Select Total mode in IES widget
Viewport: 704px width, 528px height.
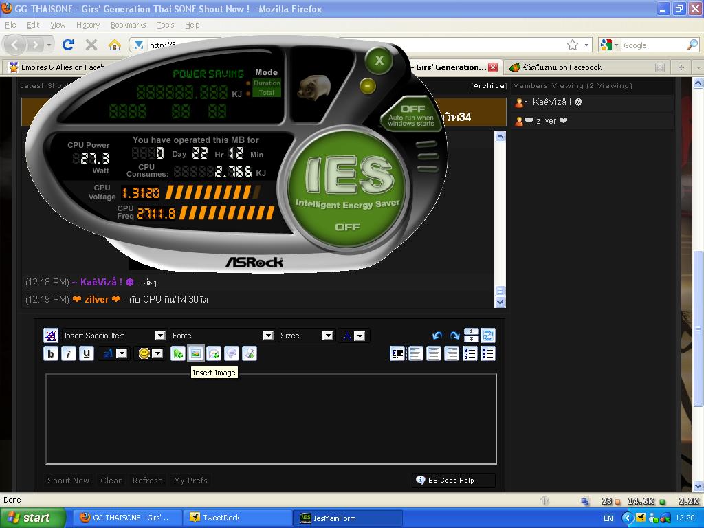tap(266, 93)
